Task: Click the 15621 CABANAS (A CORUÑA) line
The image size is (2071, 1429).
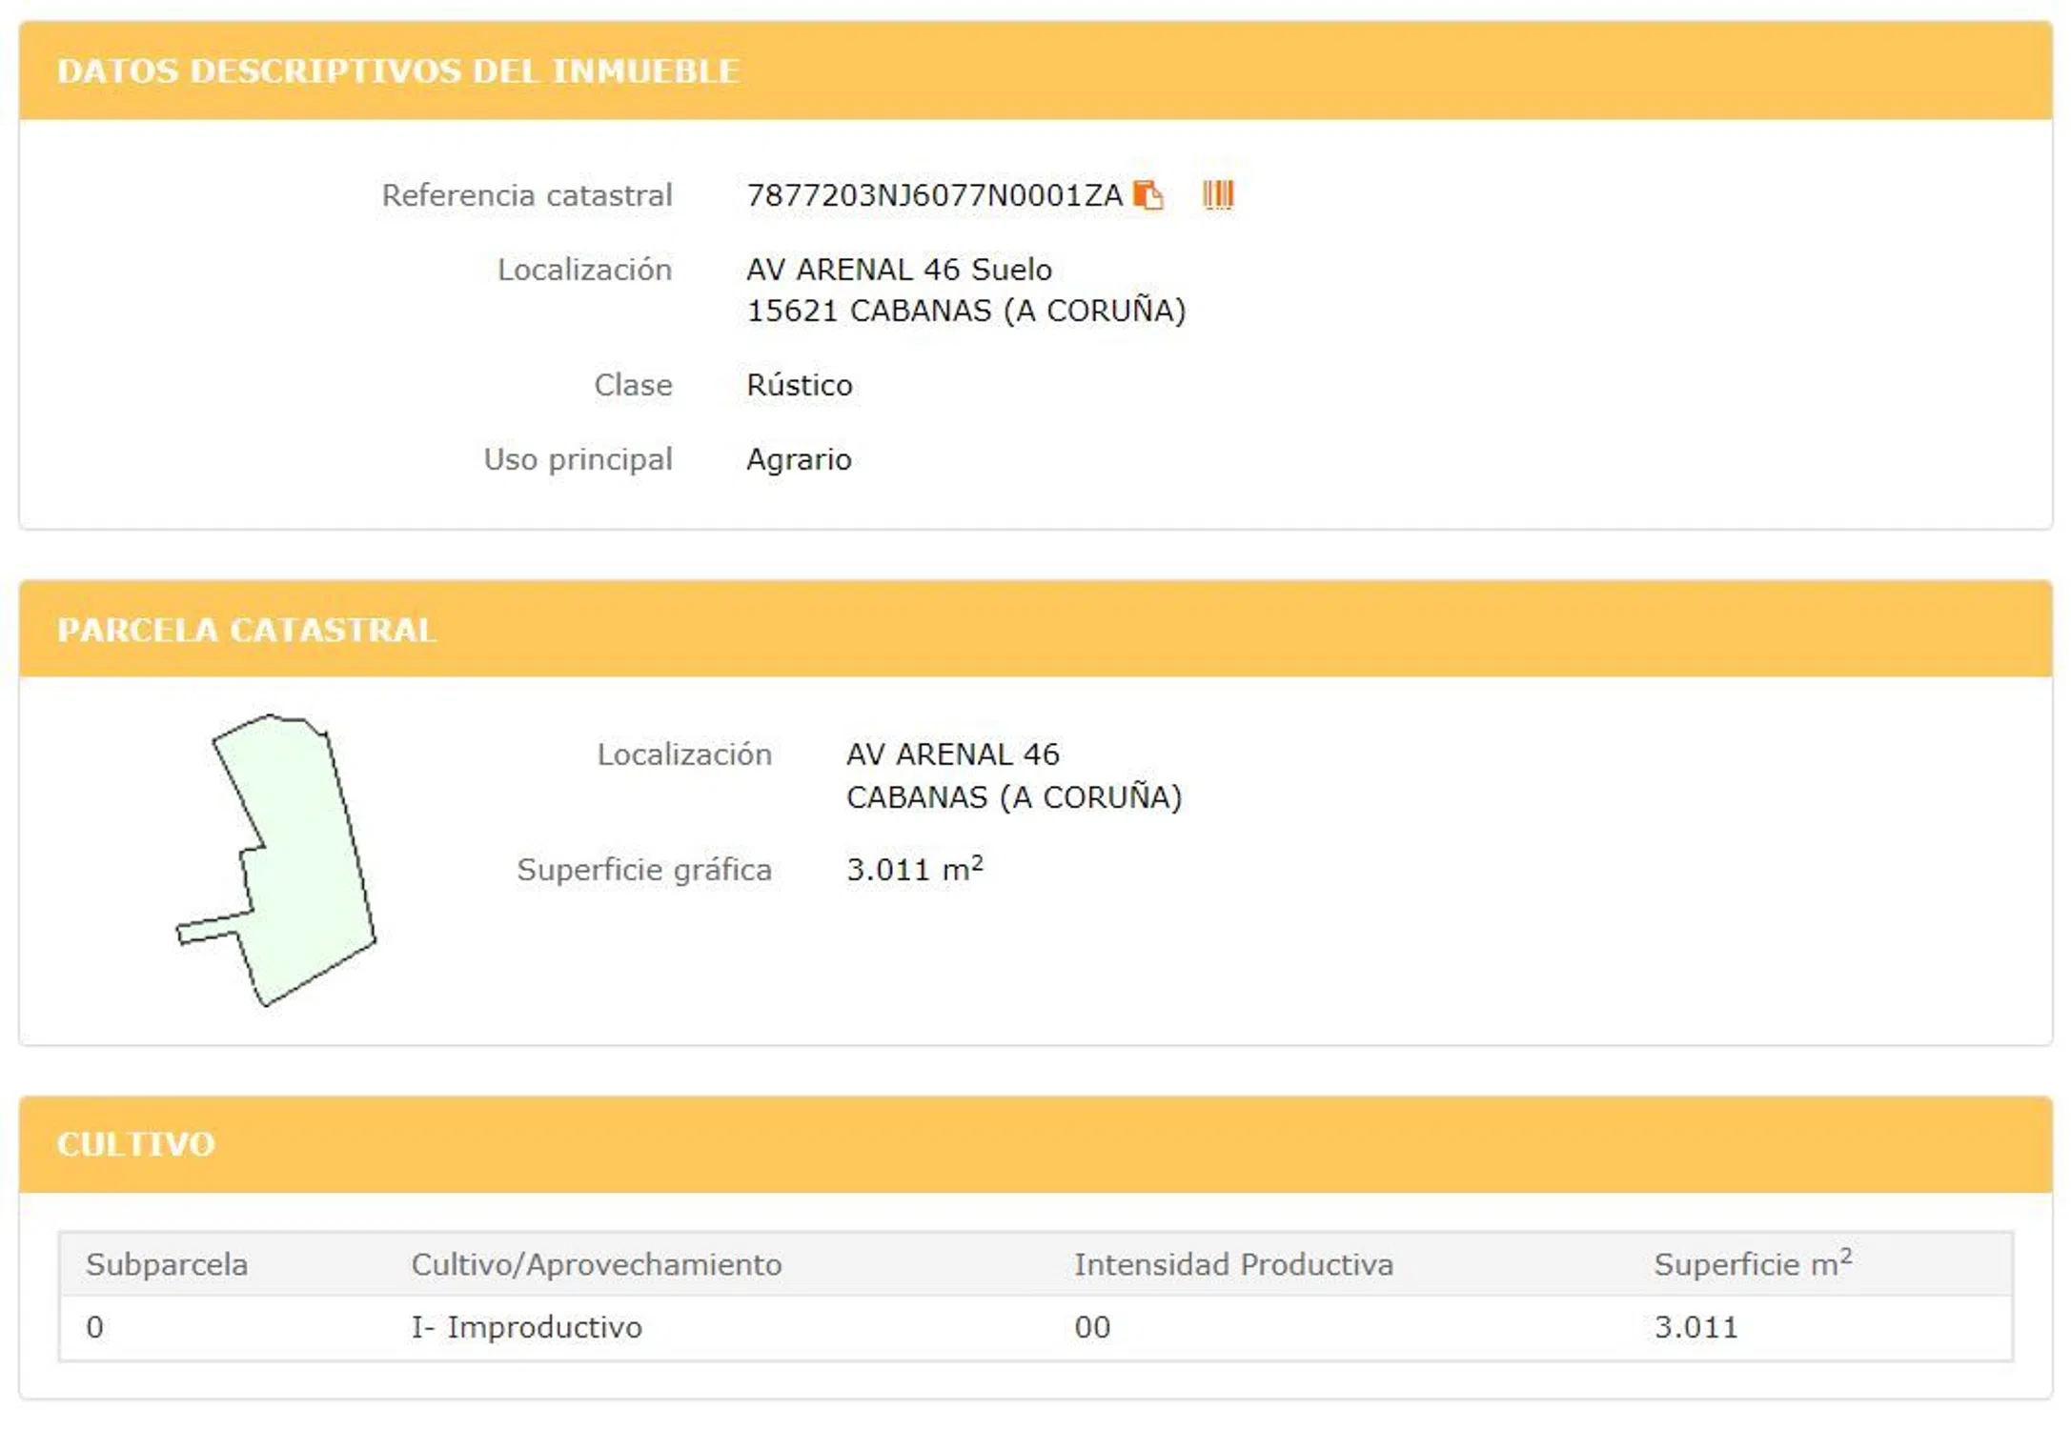Action: 965,312
